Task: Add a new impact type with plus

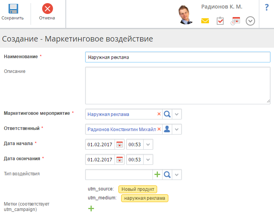Action: [158, 175]
